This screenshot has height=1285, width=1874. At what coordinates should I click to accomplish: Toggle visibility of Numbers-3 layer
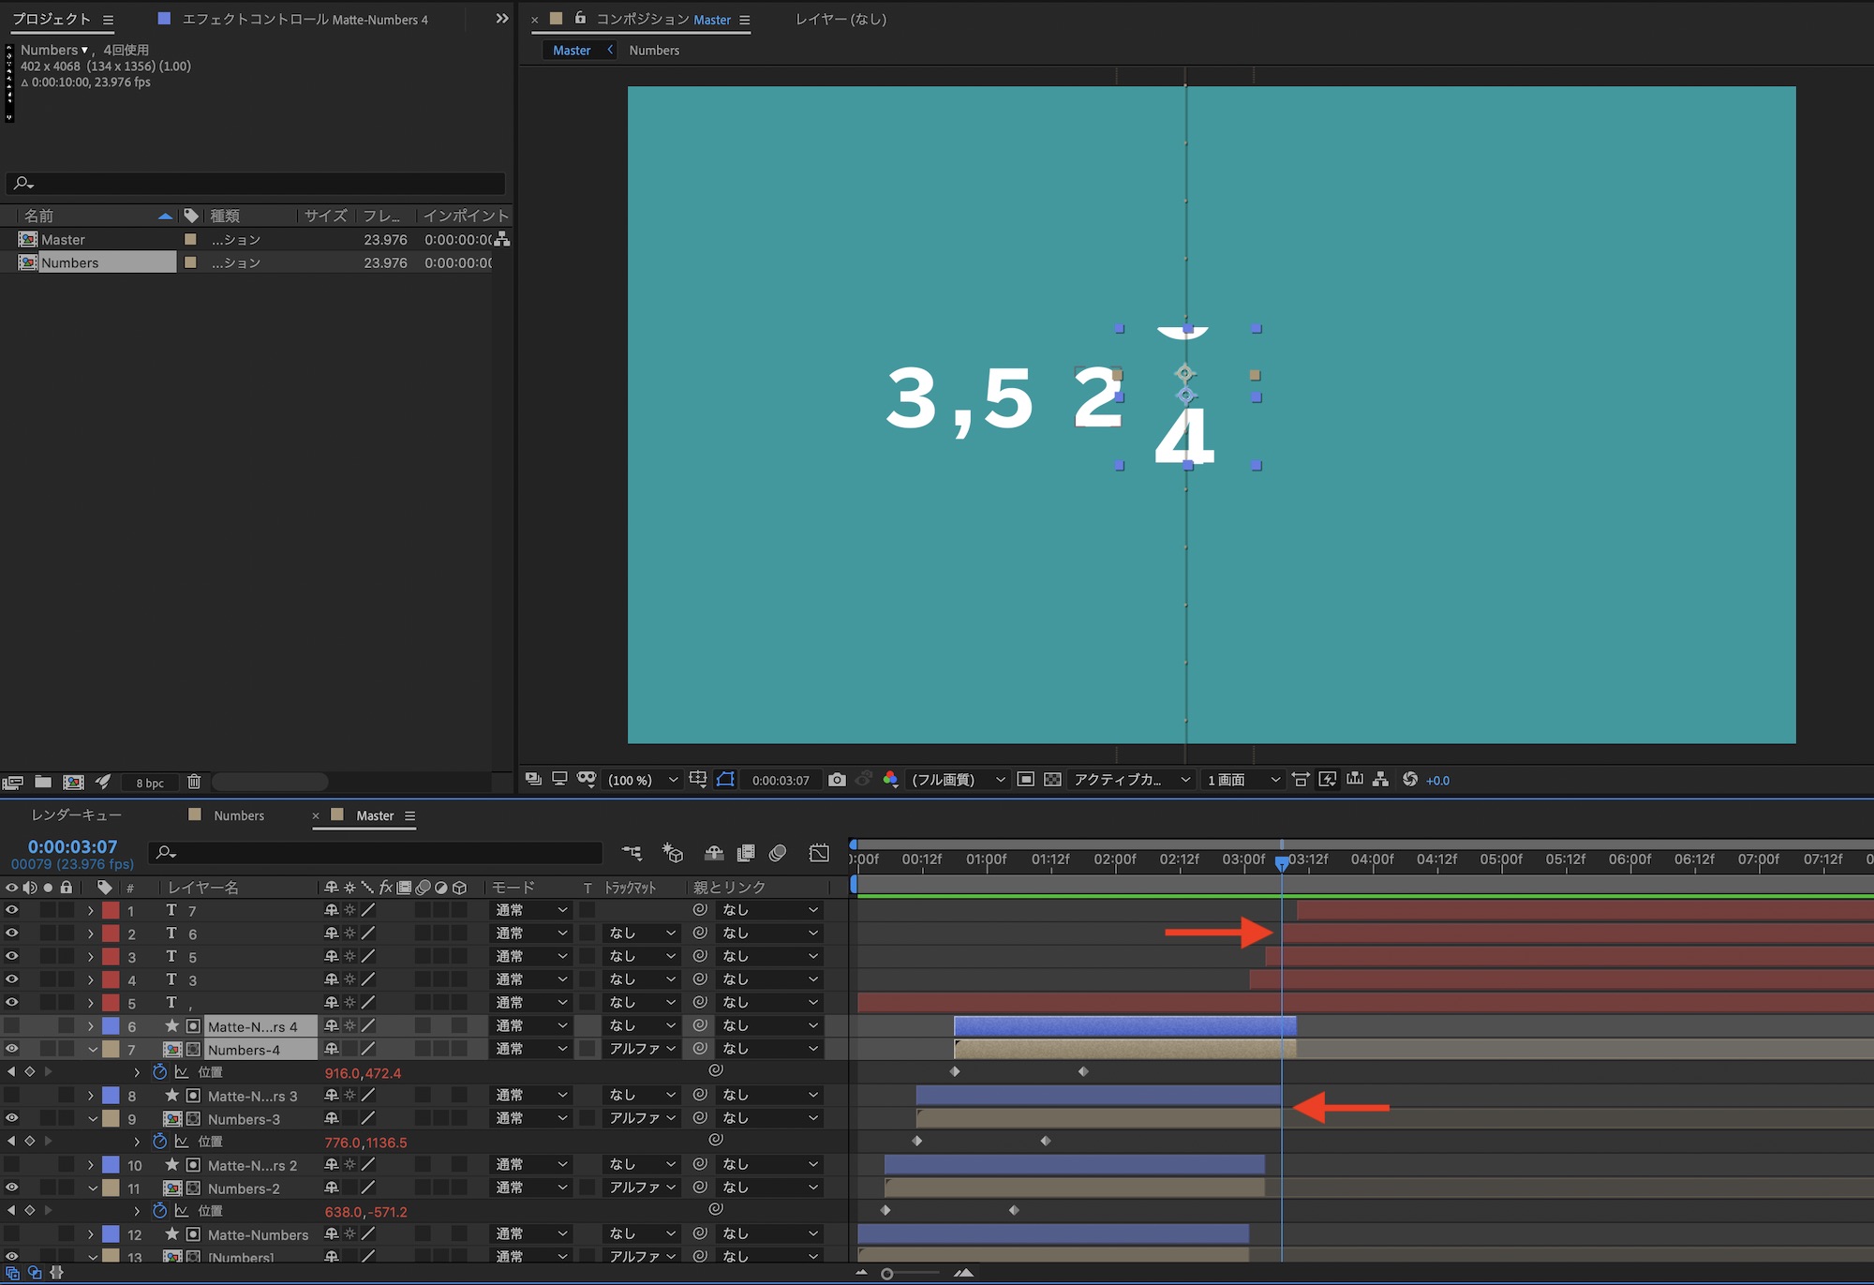coord(11,1118)
